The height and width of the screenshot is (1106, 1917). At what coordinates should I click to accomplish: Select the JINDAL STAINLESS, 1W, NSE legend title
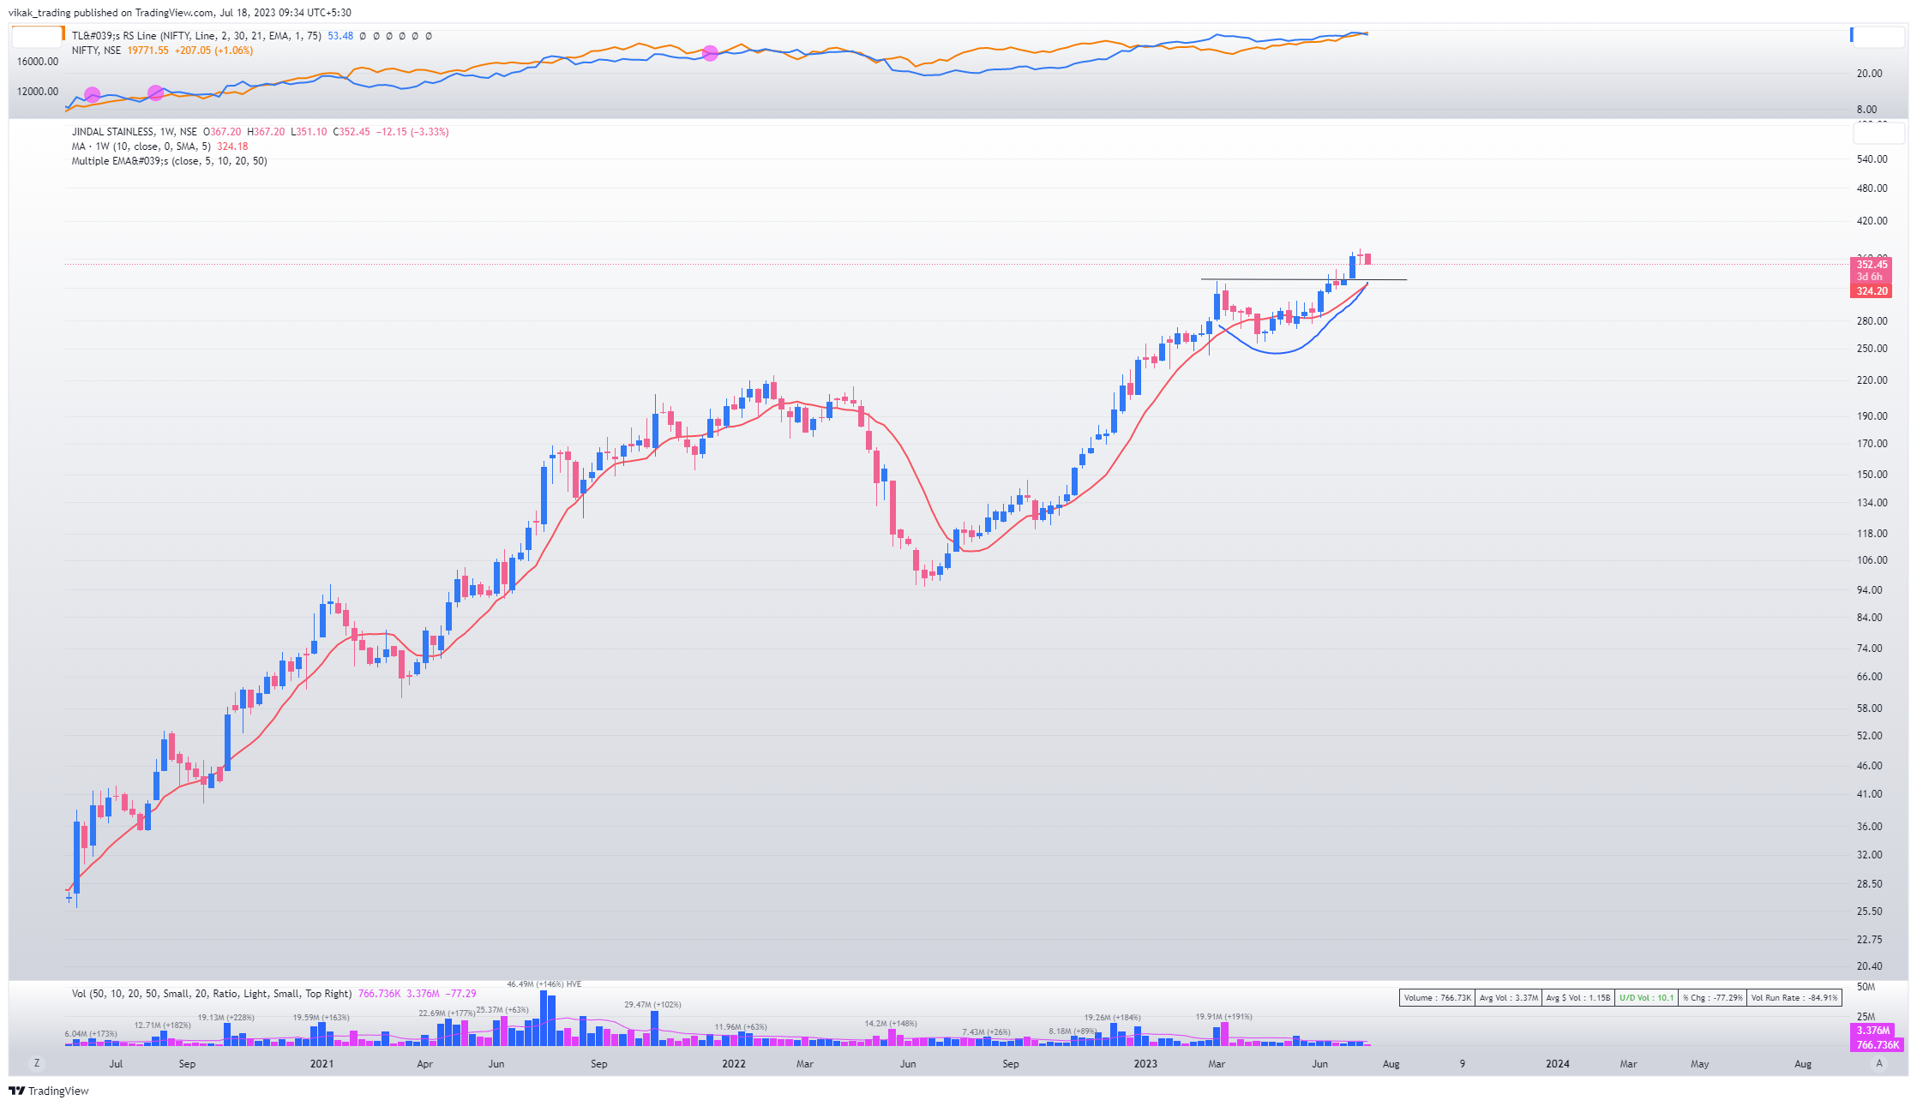coord(135,132)
